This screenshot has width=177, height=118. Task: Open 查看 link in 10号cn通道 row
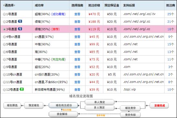pyautogui.click(x=77, y=74)
